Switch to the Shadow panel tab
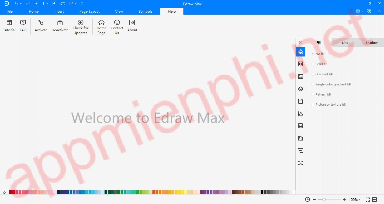Image resolution: width=384 pixels, height=204 pixels. (x=371, y=43)
